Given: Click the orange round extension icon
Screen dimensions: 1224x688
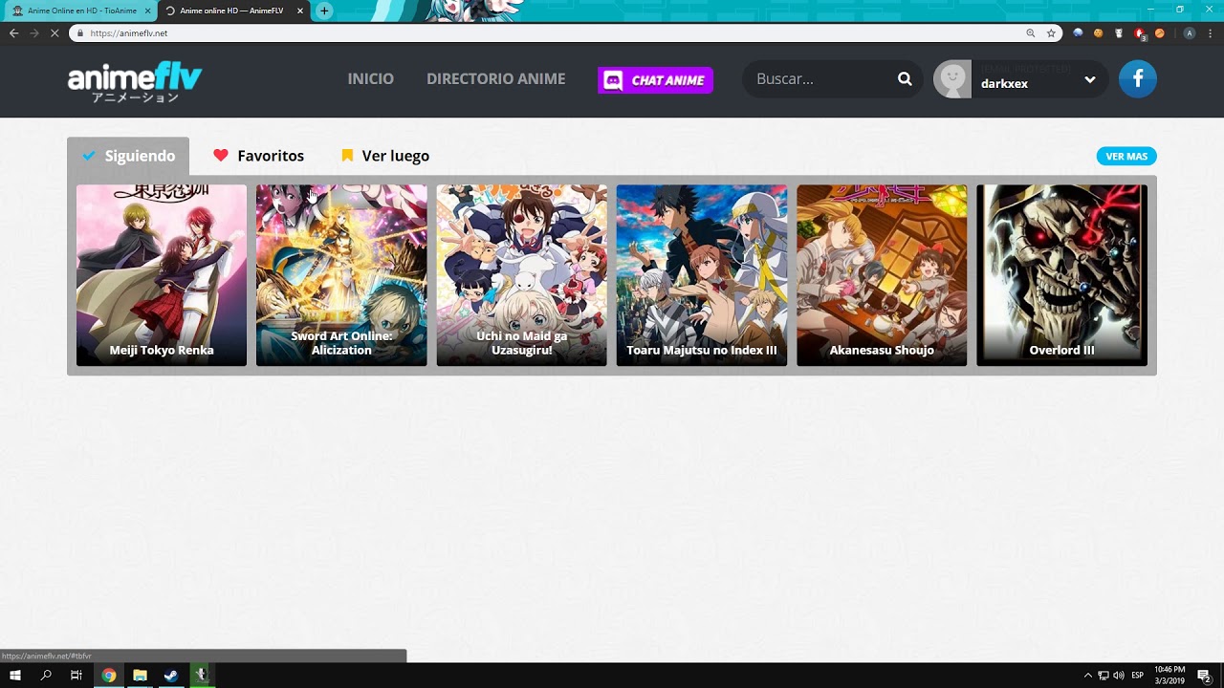Looking at the screenshot, I should [x=1160, y=32].
